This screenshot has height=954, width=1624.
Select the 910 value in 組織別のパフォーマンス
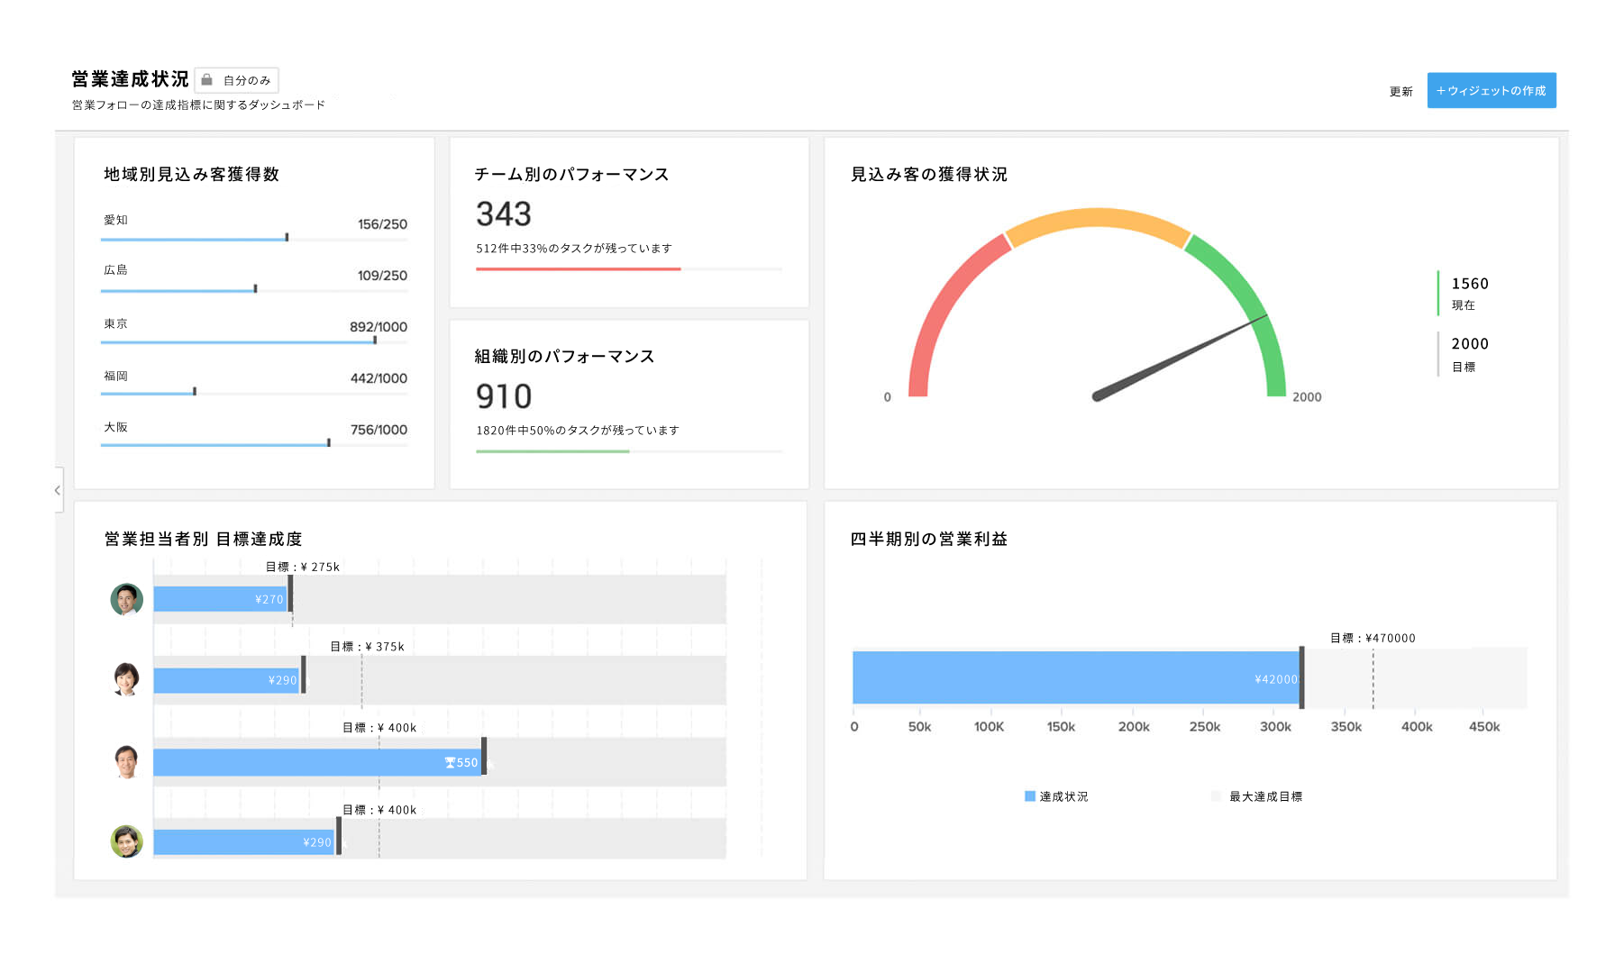tap(504, 396)
